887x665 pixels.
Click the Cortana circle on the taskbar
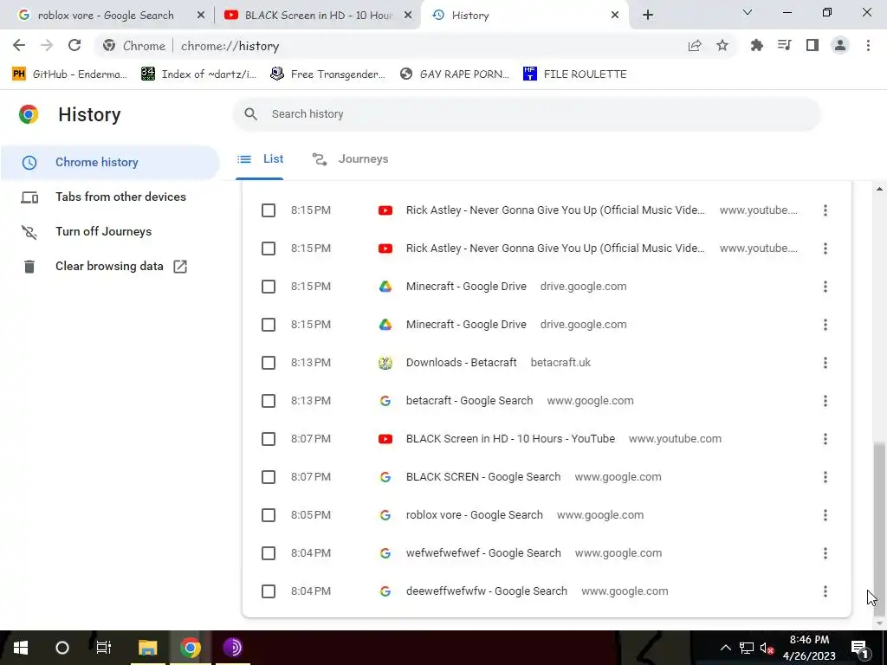(62, 648)
